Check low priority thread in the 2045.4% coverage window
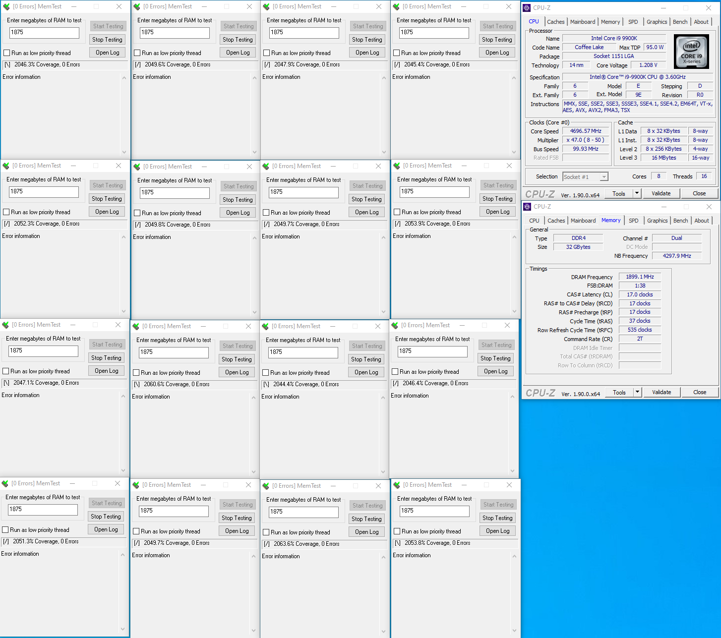Image resolution: width=721 pixels, height=638 pixels. (x=397, y=53)
